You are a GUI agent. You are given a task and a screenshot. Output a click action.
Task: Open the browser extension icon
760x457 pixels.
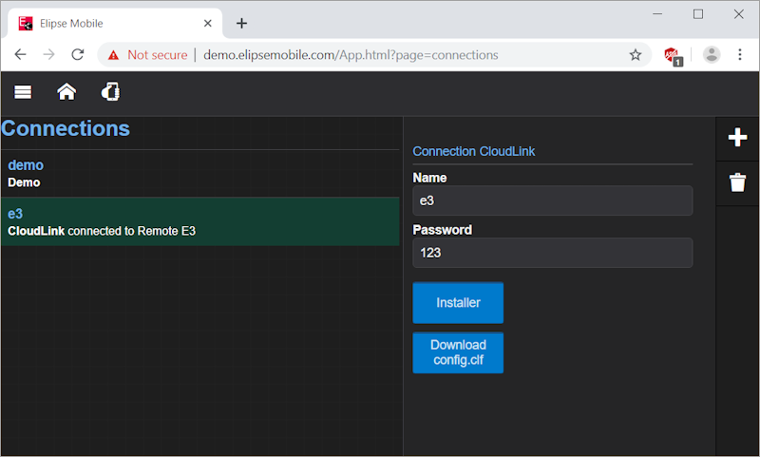click(673, 55)
